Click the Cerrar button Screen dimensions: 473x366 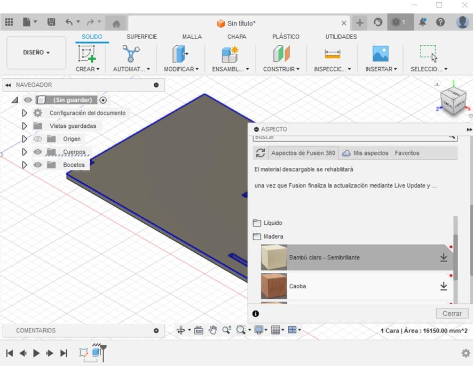click(452, 313)
